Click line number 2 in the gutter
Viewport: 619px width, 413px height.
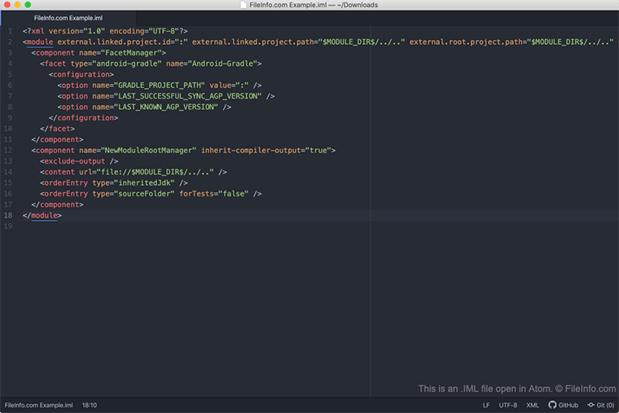pyautogui.click(x=9, y=42)
